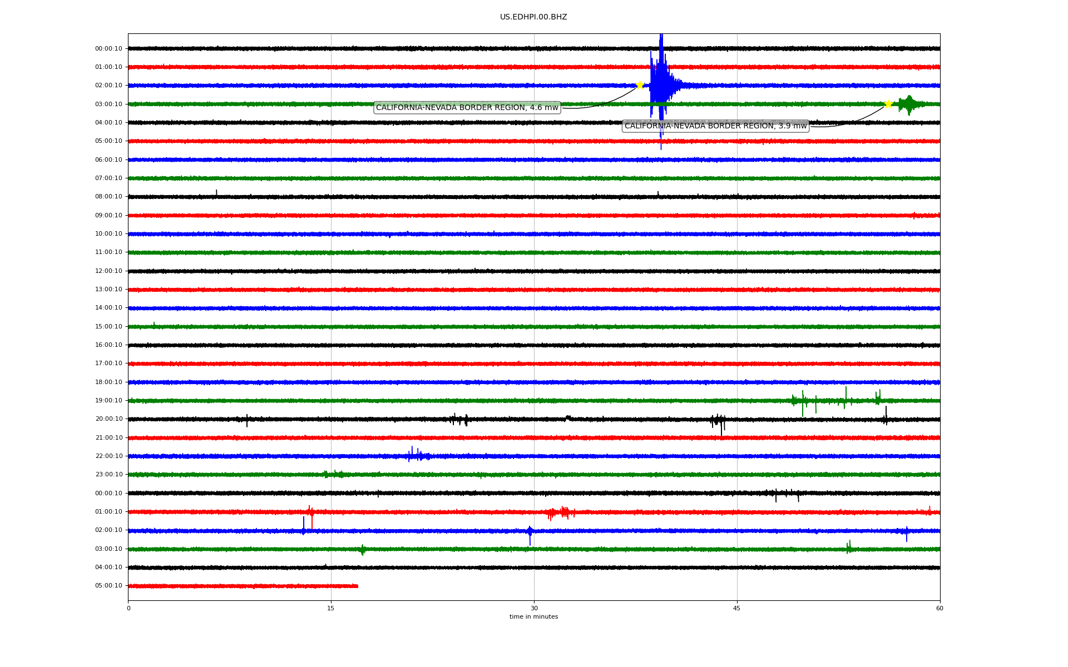The width and height of the screenshot is (1068, 667).
Task: Click the 17:00:10 time label
Action: [x=108, y=364]
